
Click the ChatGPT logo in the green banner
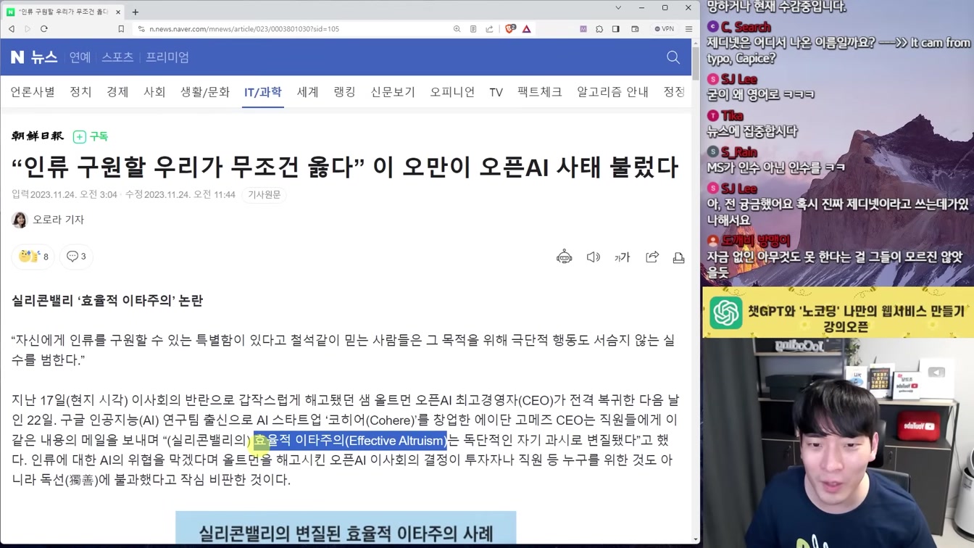pos(726,313)
